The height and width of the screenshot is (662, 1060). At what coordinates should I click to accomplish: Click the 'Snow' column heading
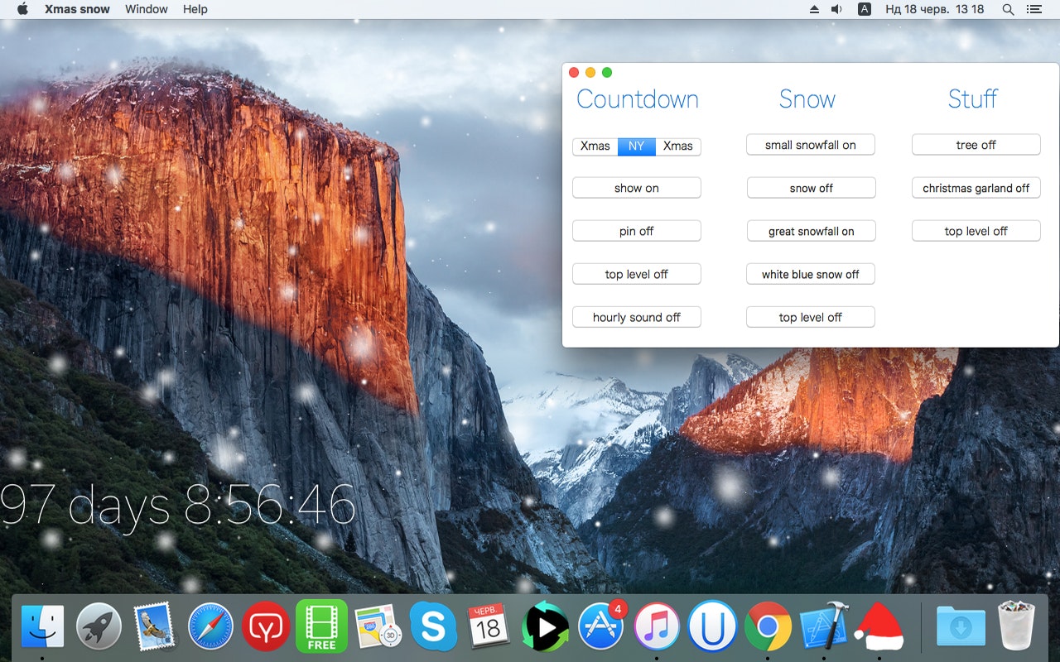(807, 99)
